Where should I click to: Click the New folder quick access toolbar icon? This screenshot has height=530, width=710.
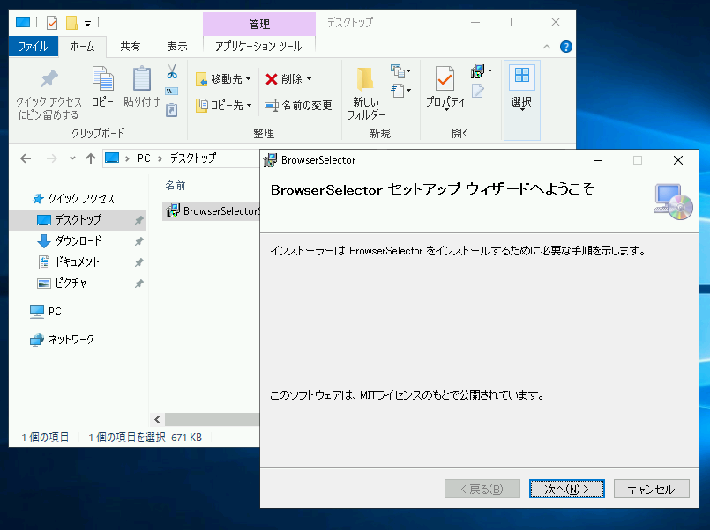71,22
